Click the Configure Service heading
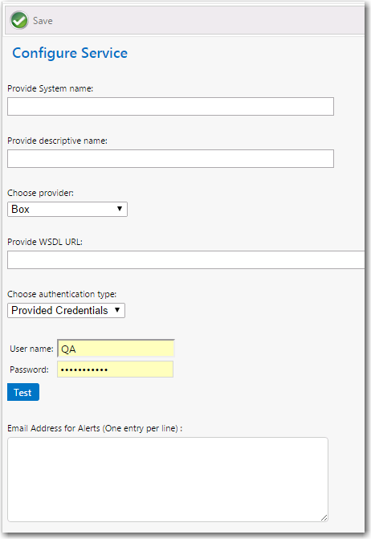This screenshot has width=371, height=539. (x=70, y=53)
